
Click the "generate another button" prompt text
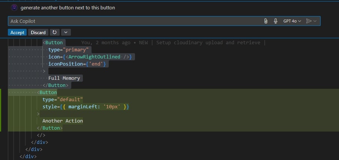(68, 7)
